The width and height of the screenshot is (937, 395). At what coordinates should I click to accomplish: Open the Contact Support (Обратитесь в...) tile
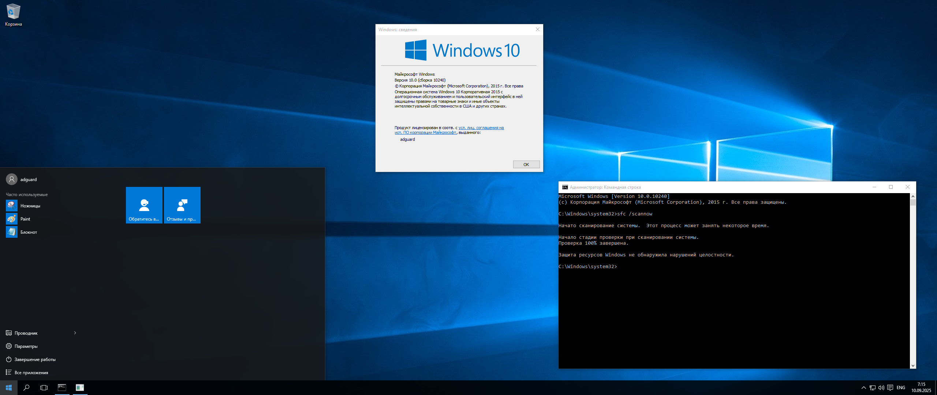coord(144,205)
